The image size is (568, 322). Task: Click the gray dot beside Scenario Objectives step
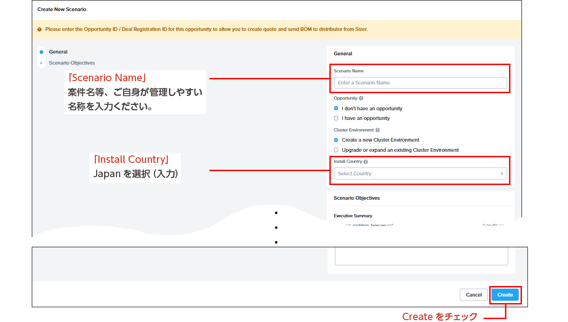[41, 63]
